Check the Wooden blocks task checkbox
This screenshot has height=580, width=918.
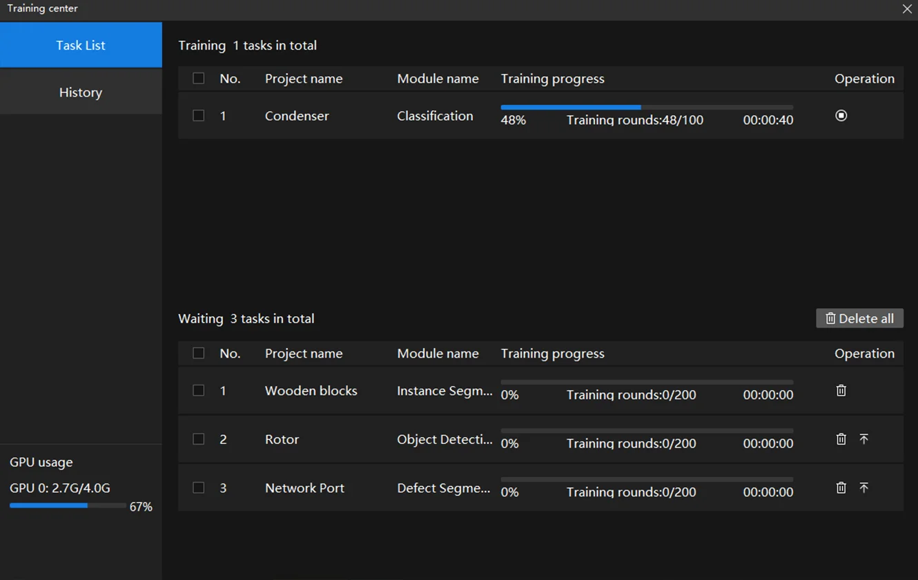point(198,390)
